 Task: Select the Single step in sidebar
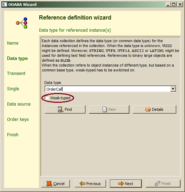tap(13, 89)
